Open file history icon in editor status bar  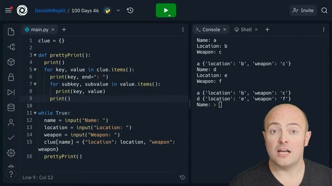click(182, 178)
